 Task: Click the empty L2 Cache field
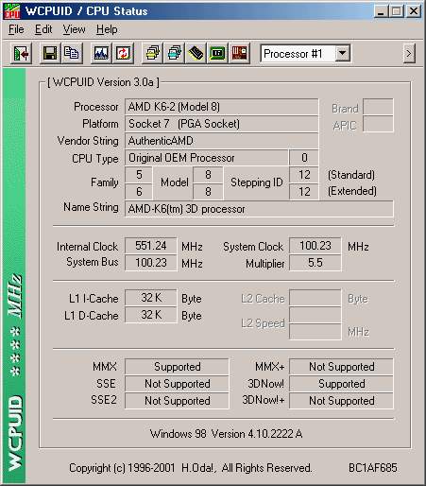click(x=315, y=298)
